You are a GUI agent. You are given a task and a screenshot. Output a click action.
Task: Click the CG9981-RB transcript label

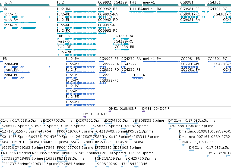(190, 9)
